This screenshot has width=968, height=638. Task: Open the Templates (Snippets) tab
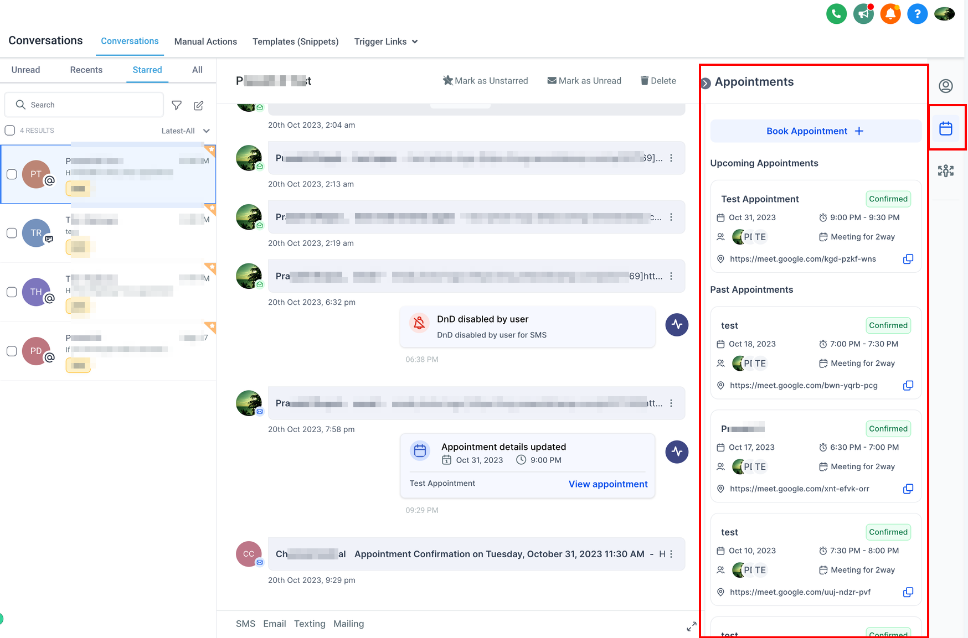[296, 42]
